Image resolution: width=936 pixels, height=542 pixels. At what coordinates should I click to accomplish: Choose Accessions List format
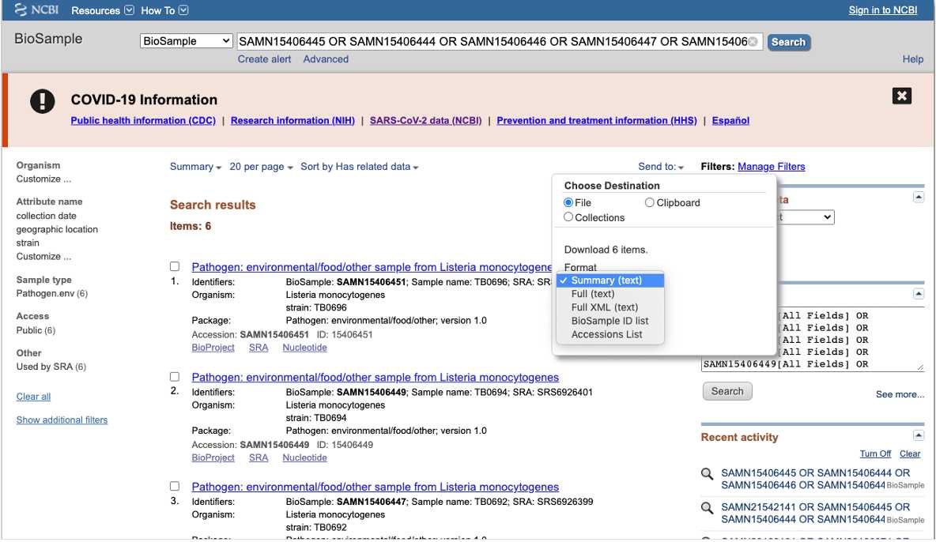coord(606,334)
